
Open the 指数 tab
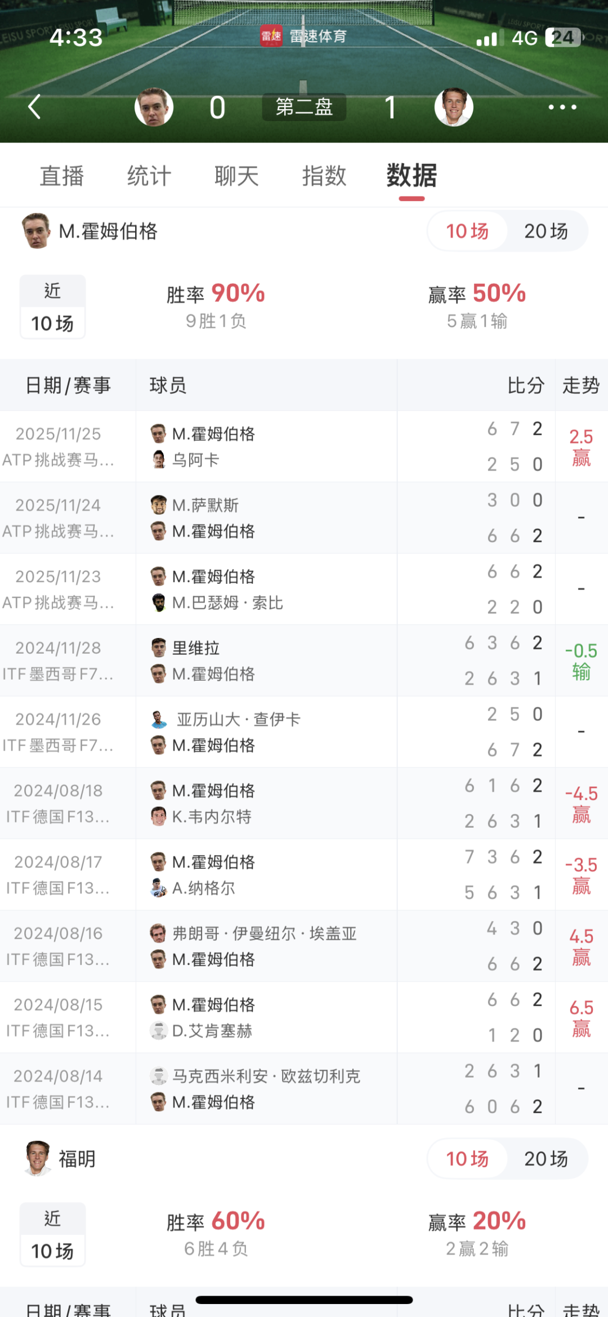(324, 176)
